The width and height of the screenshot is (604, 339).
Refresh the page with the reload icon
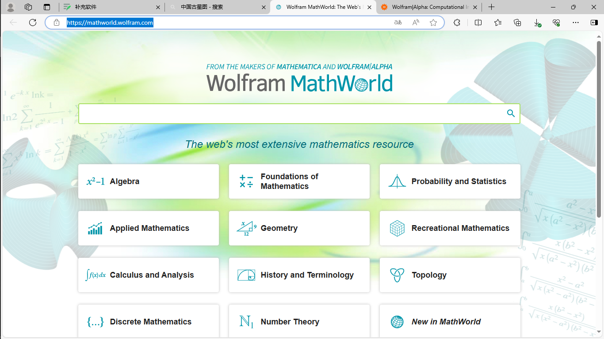coord(33,23)
